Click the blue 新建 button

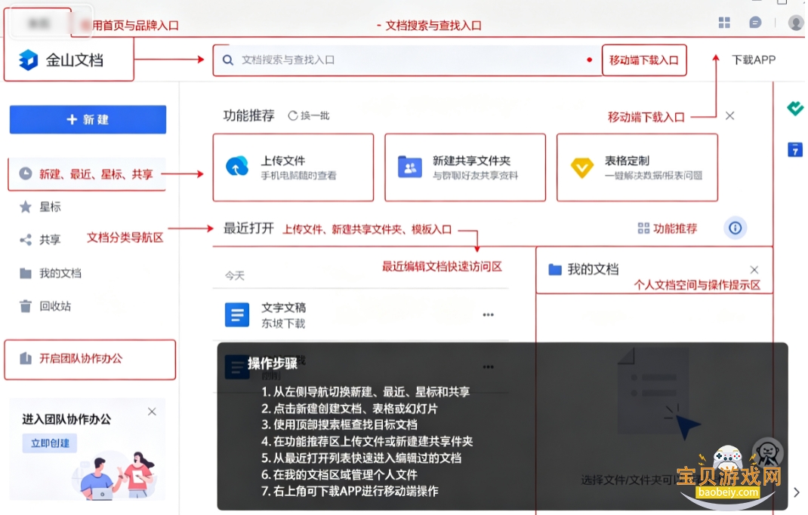pyautogui.click(x=88, y=119)
